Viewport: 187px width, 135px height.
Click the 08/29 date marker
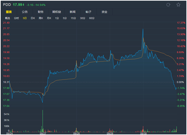[110, 134]
